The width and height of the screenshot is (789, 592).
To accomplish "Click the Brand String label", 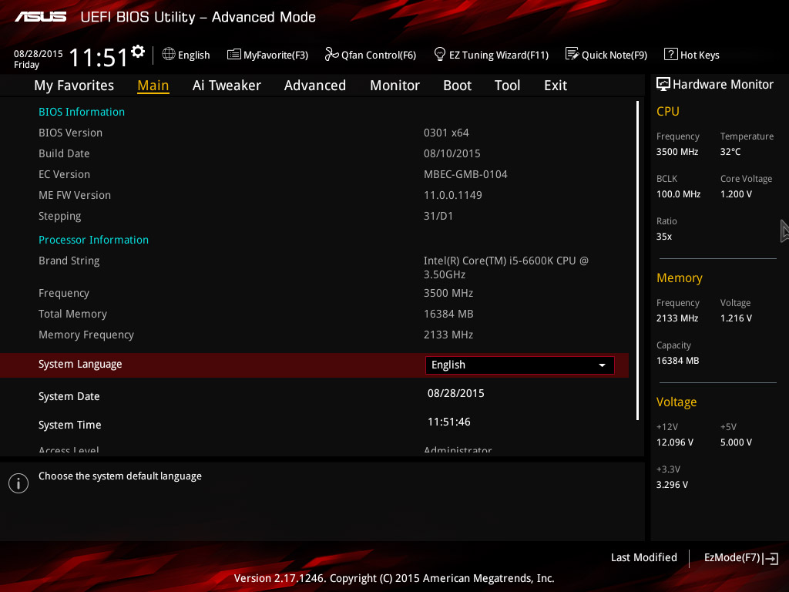I will pos(69,261).
